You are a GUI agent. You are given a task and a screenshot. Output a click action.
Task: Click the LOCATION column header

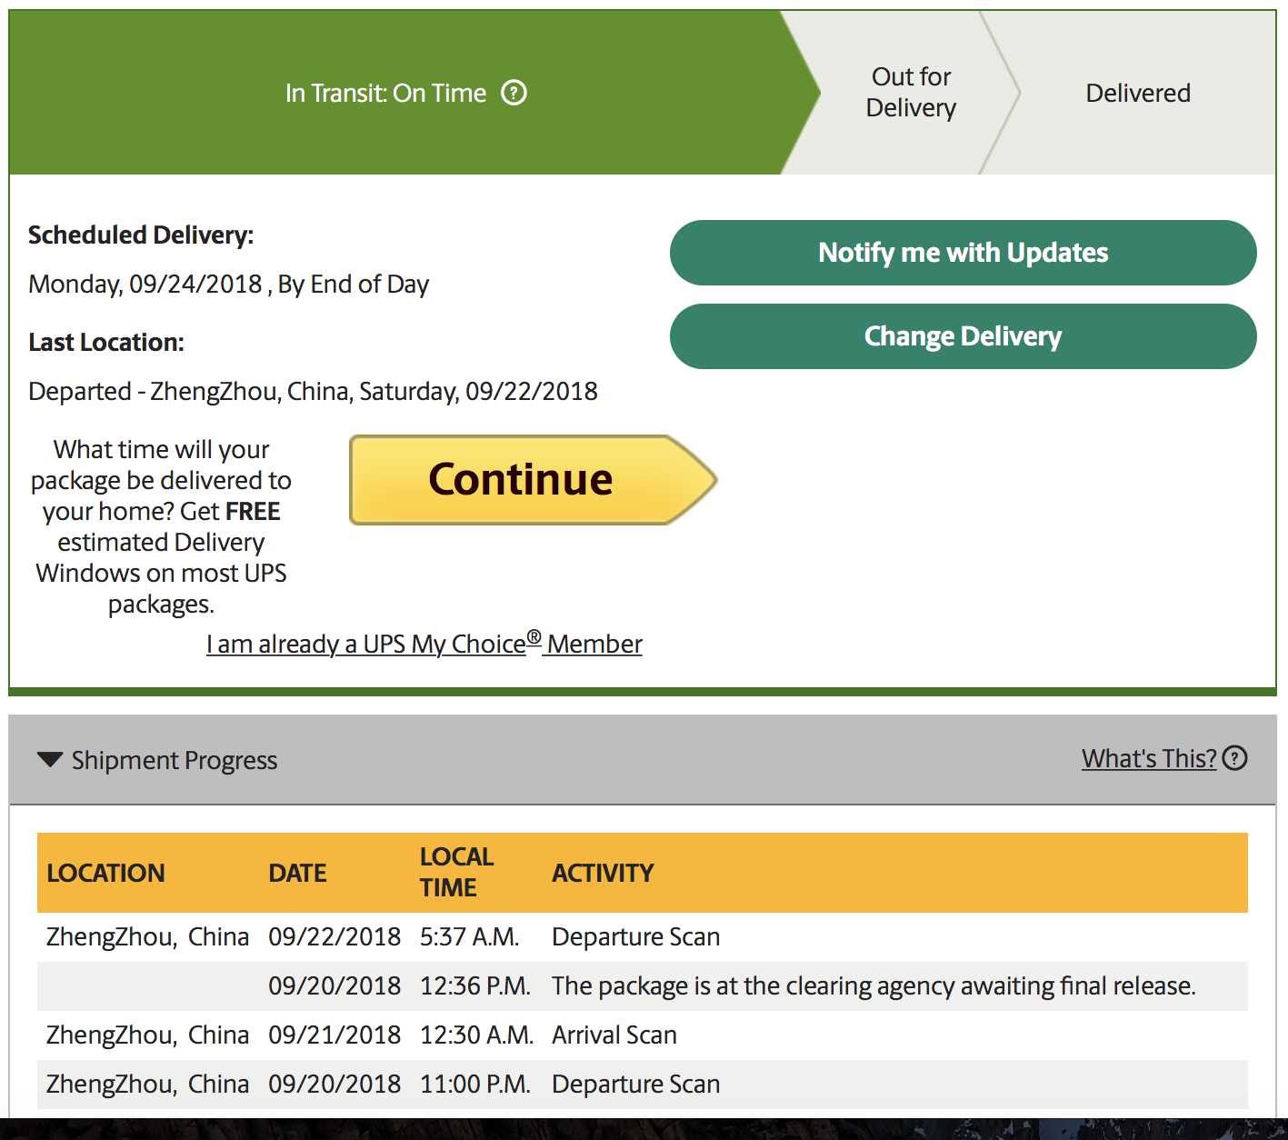[x=105, y=873]
